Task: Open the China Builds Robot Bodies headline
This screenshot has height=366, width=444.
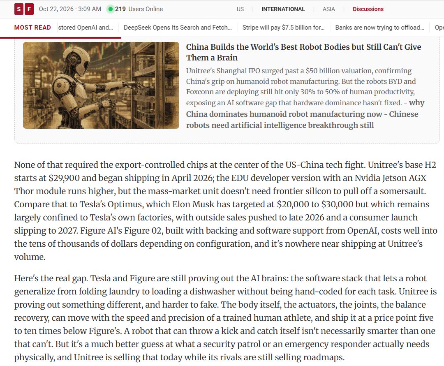Action: [303, 52]
